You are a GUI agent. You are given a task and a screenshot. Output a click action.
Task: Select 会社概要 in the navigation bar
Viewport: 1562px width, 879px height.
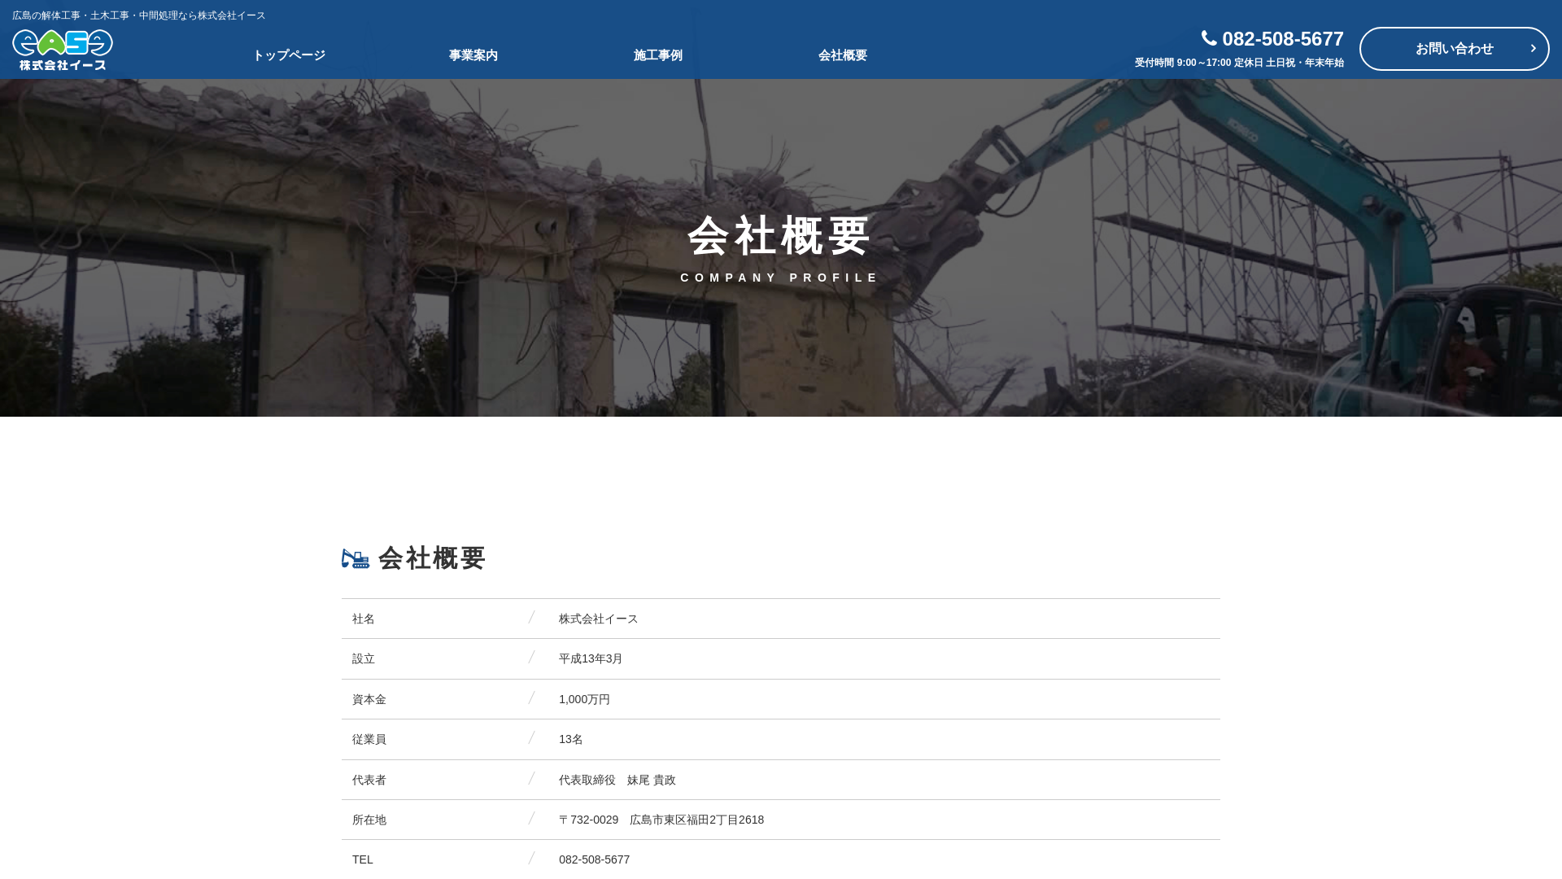pyautogui.click(x=843, y=55)
